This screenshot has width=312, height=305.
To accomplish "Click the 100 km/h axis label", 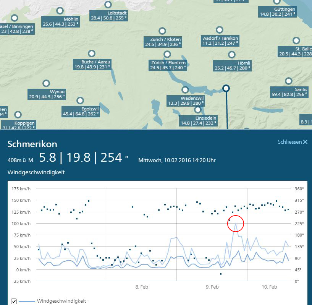I will (21, 224).
